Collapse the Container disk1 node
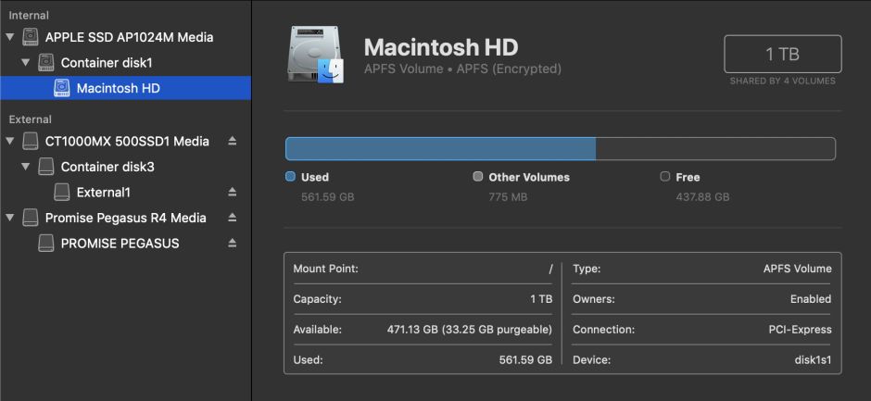This screenshot has width=871, height=401. (x=25, y=63)
